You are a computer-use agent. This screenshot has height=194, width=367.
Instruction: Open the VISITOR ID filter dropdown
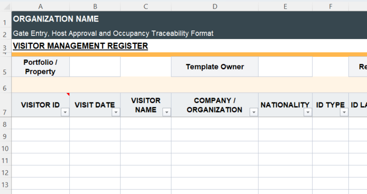(x=65, y=112)
